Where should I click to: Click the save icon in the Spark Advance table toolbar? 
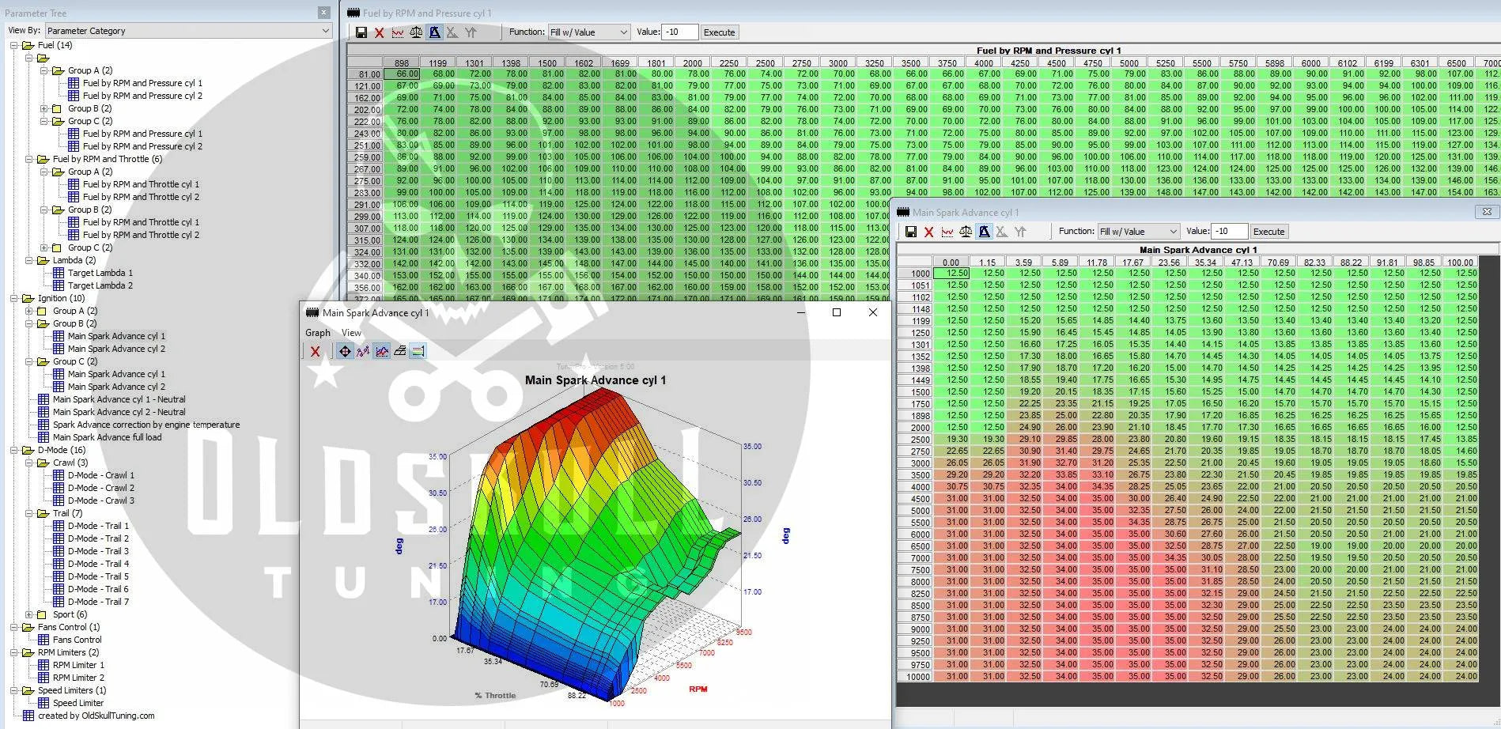point(911,232)
